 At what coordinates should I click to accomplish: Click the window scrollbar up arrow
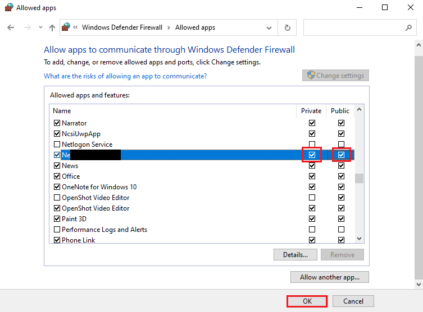click(x=419, y=45)
